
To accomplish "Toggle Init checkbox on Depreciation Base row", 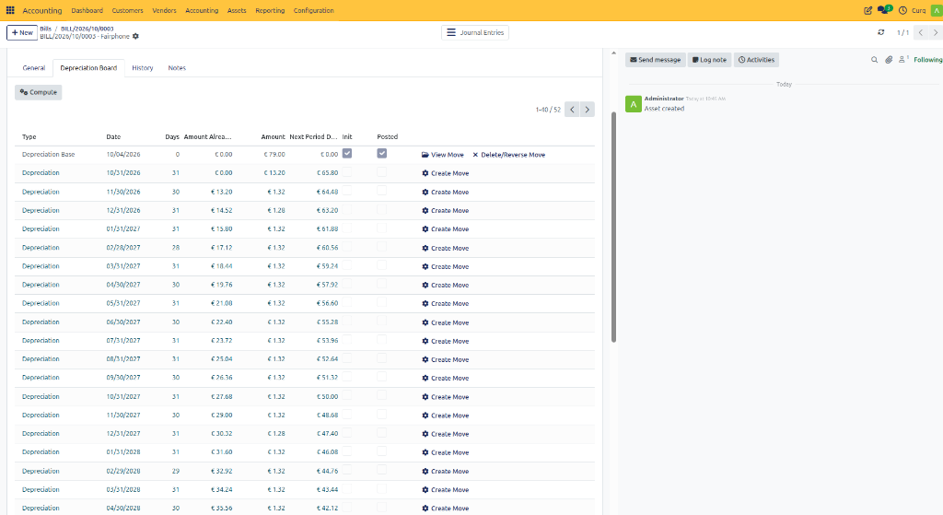I will 347,154.
